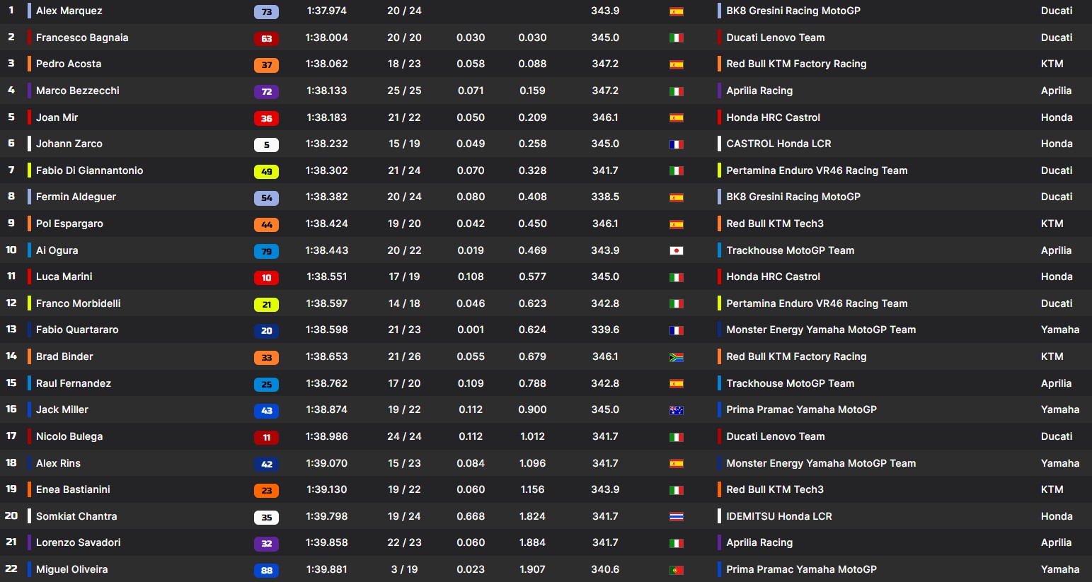The image size is (1092, 582).
Task: Click the Red Bull KTM Factory Racing link
Action: pos(795,64)
